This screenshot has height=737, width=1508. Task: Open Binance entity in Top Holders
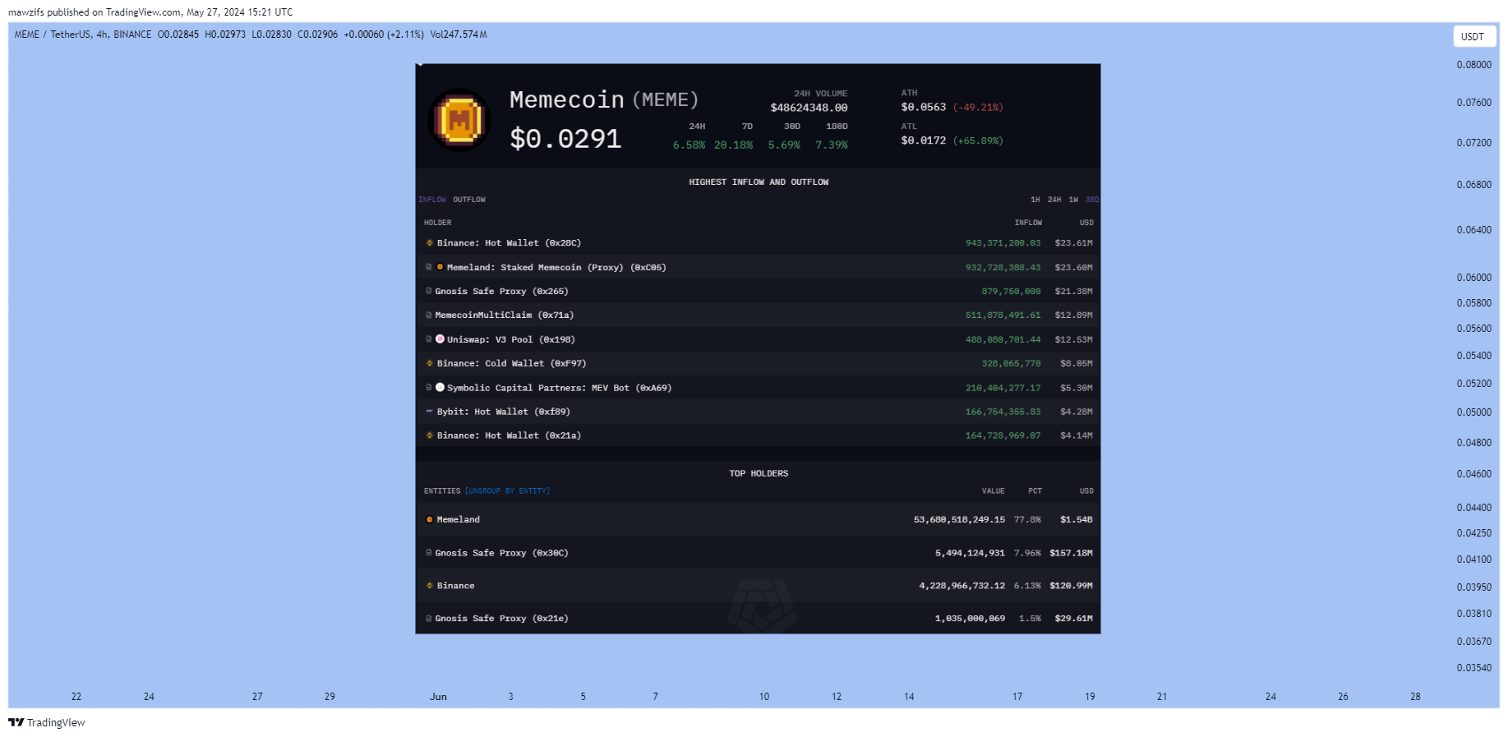click(456, 586)
